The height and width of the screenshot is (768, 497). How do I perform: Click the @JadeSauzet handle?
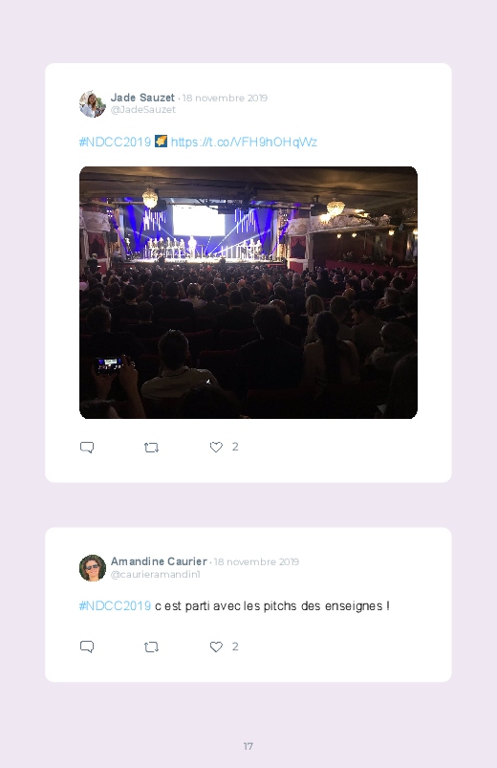[143, 110]
